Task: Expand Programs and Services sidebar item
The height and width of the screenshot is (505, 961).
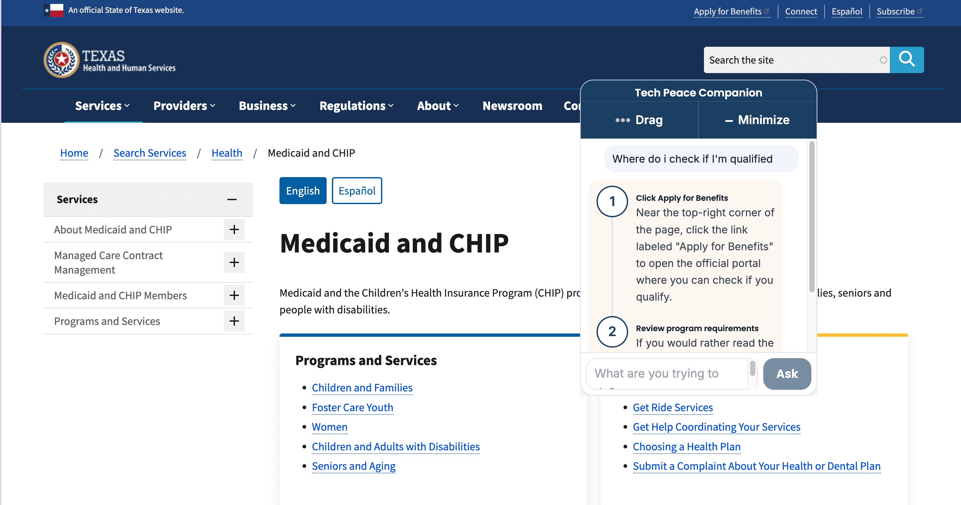Action: tap(234, 321)
